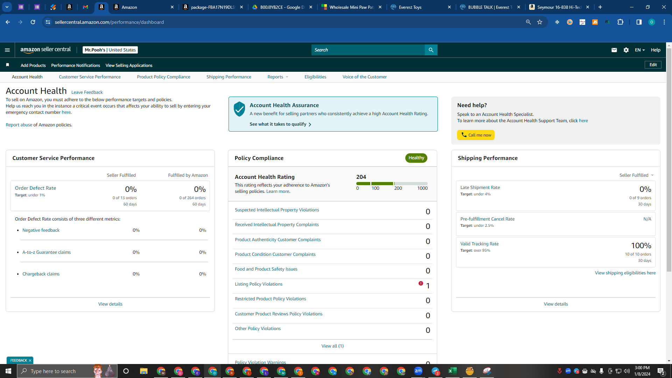
Task: Click the bookmark flag icon
Action: 7,65
